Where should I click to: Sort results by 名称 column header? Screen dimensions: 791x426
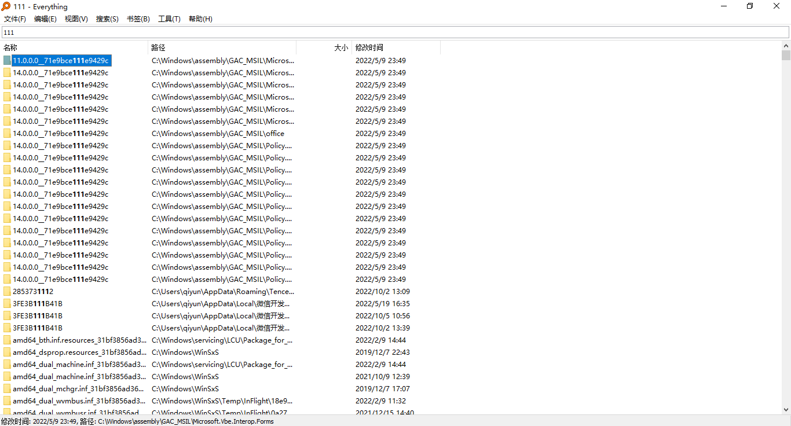(x=74, y=47)
